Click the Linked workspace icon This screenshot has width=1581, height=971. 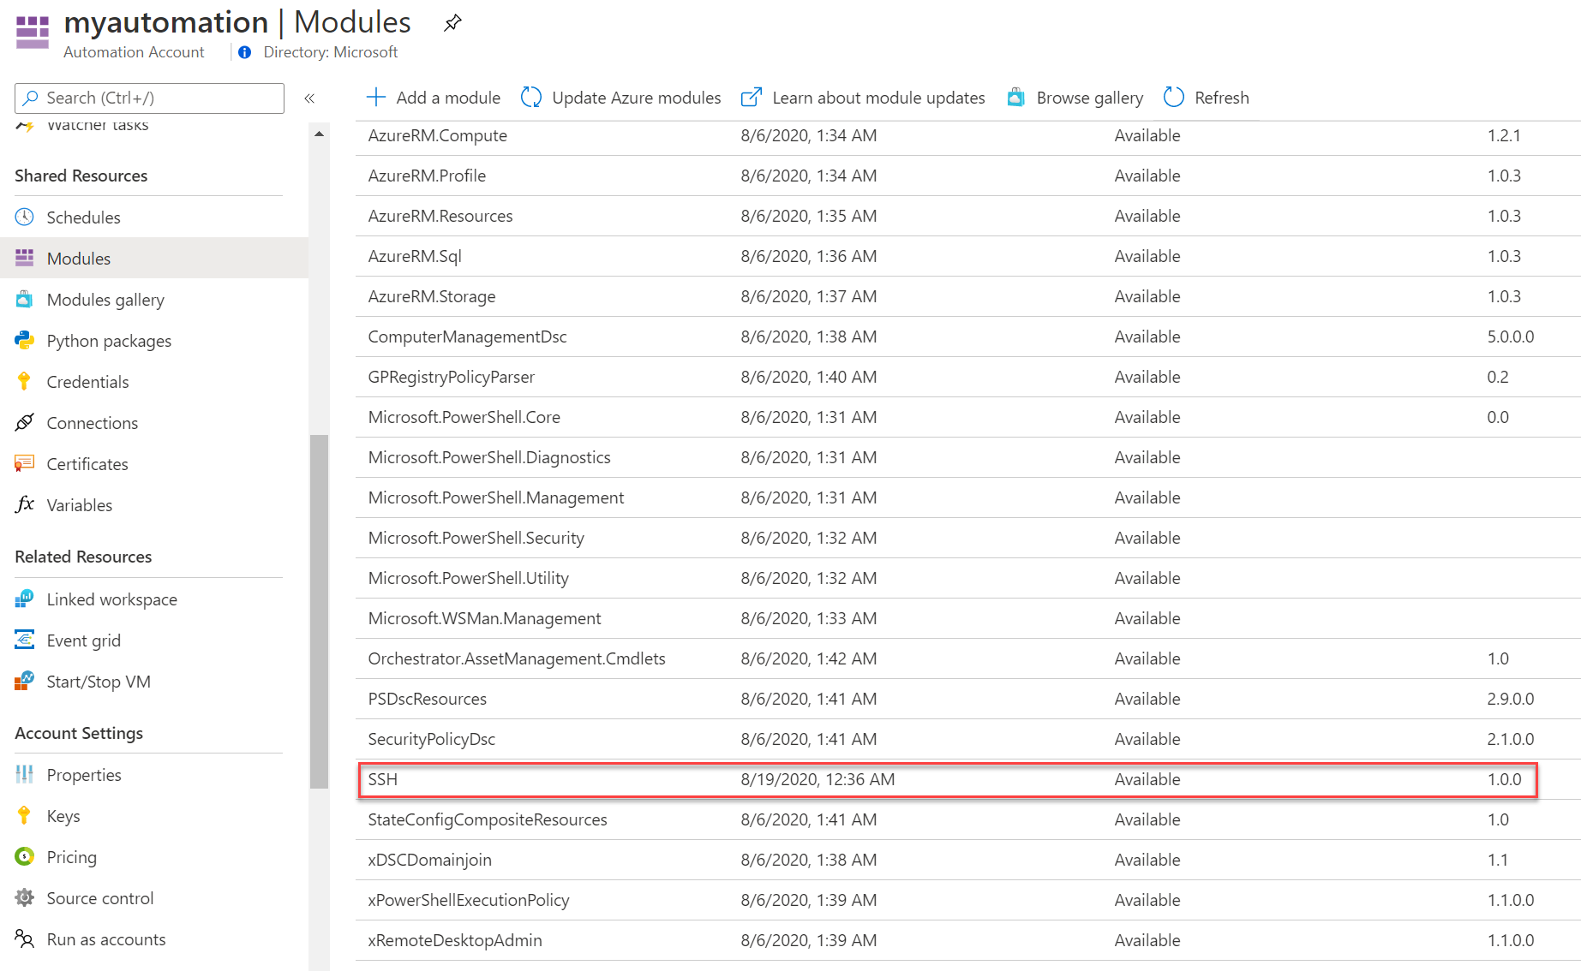[25, 599]
